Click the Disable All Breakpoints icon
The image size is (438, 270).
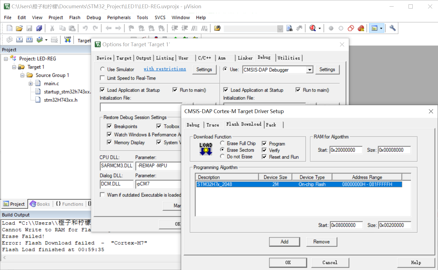pyautogui.click(x=351, y=28)
